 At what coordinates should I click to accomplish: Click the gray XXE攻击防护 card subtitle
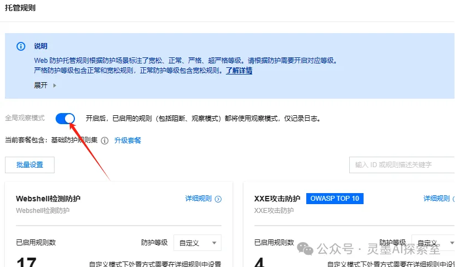[x=274, y=211]
